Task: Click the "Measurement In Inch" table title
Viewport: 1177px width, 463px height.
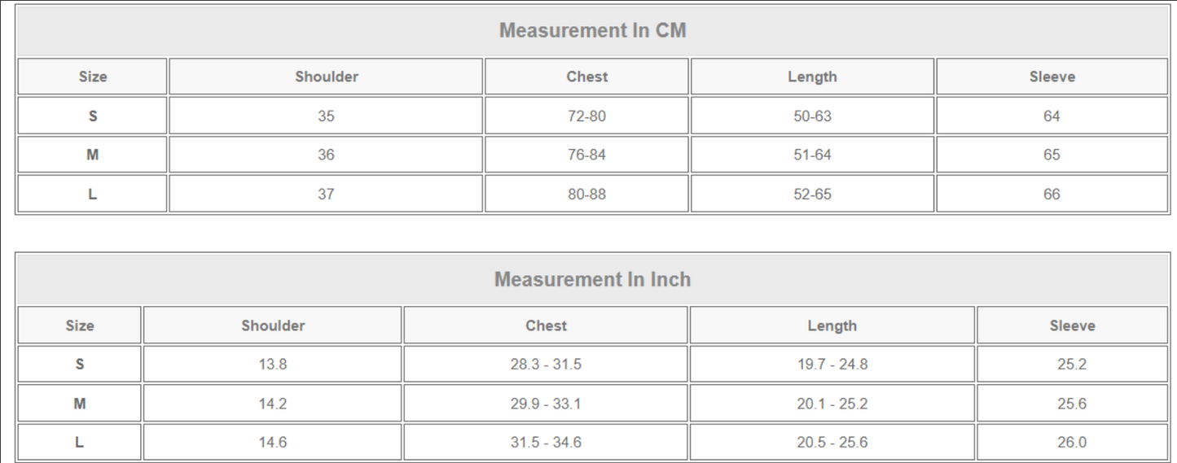Action: point(592,280)
